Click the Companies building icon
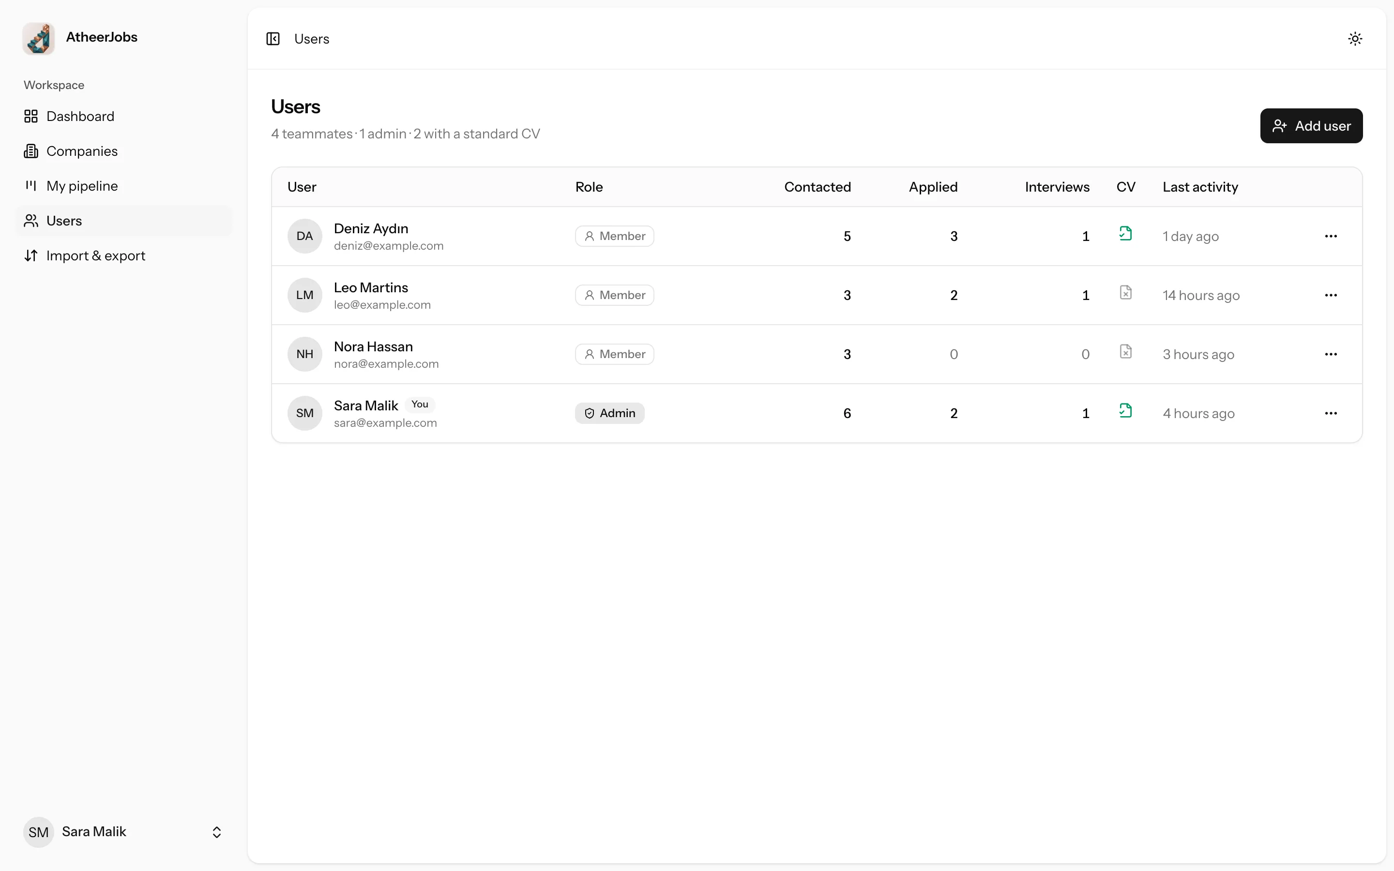This screenshot has height=871, width=1394. pos(31,151)
